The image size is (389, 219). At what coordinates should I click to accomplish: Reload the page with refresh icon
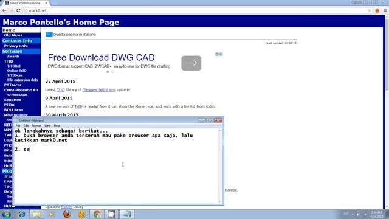(18, 10)
